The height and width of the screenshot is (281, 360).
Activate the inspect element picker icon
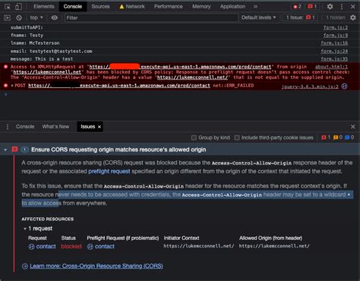coord(8,7)
